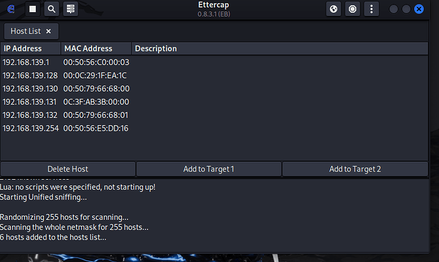Close the Host List tab
439x262 pixels.
tap(48, 31)
